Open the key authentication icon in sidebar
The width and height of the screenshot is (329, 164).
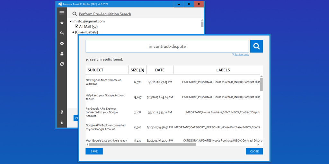(62, 33)
